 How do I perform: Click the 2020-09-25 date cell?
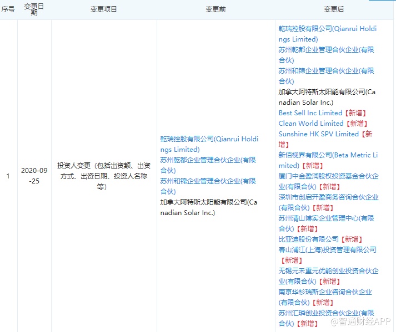[34, 176]
